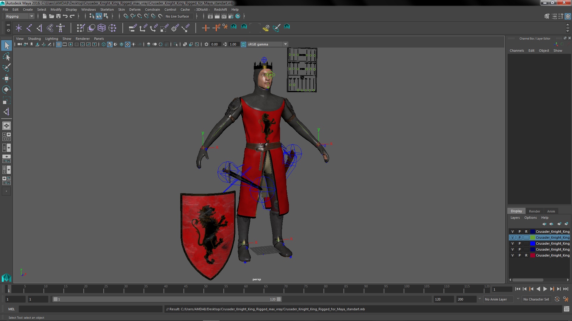Image resolution: width=572 pixels, height=321 pixels.
Task: Open the No Live Surface field
Action: 179,16
